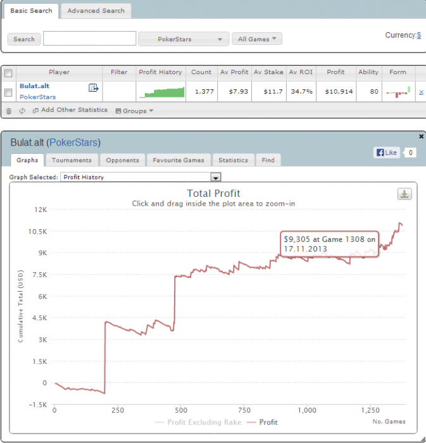The image size is (426, 443).
Task: Sort by the Form column header
Action: 398,72
